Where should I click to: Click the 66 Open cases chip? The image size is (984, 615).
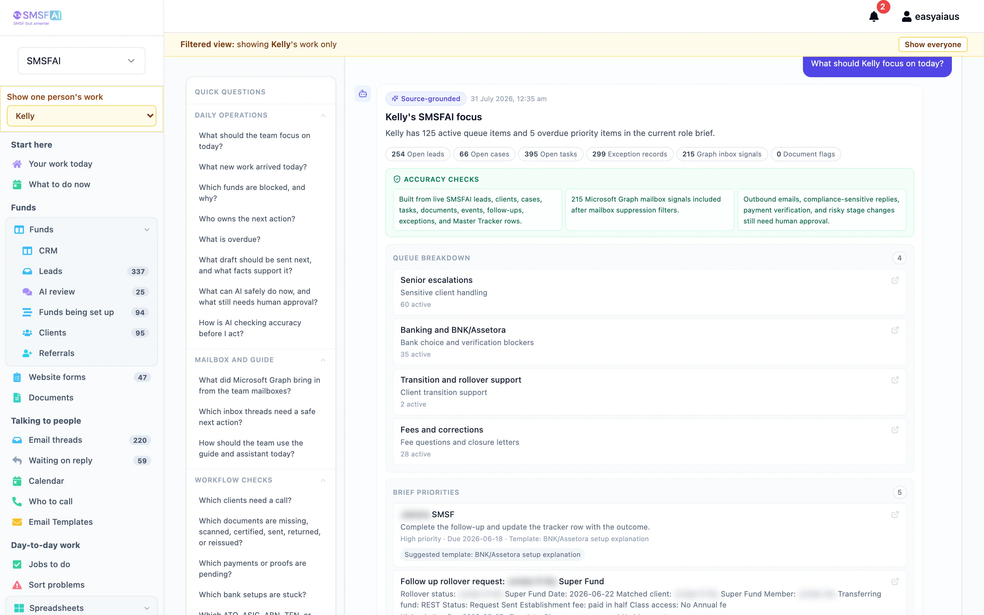pos(484,154)
